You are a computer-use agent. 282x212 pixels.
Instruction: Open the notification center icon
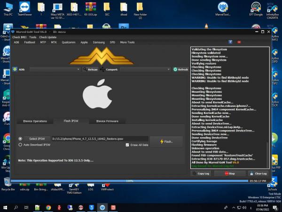(x=275, y=208)
